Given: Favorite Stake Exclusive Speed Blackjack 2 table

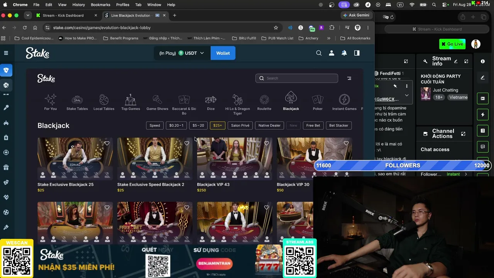Looking at the screenshot, I should point(187,143).
